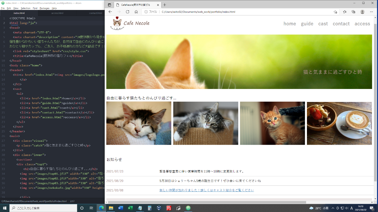Click the Cafe Necole logo
The width and height of the screenshot is (378, 212).
point(130,24)
